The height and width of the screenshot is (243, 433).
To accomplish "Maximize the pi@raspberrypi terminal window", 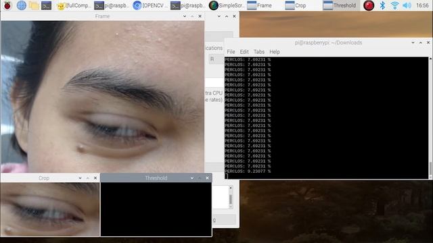I will click(x=421, y=43).
